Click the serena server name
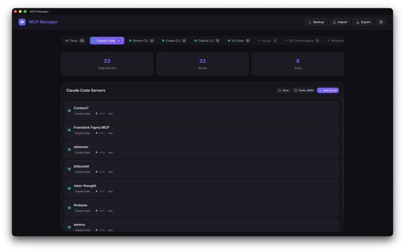The image size is (405, 252). (x=79, y=225)
